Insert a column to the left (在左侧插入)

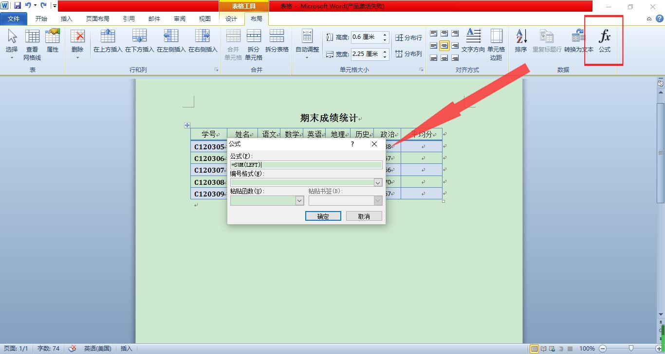(171, 41)
